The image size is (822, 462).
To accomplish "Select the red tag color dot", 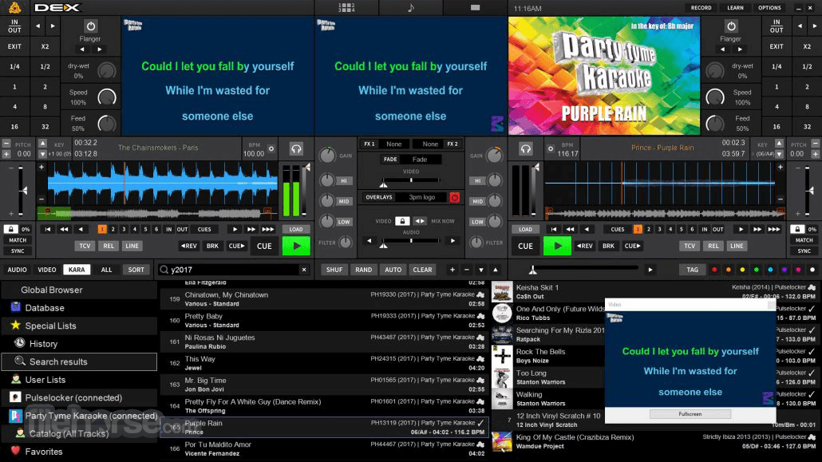I will tap(714, 270).
